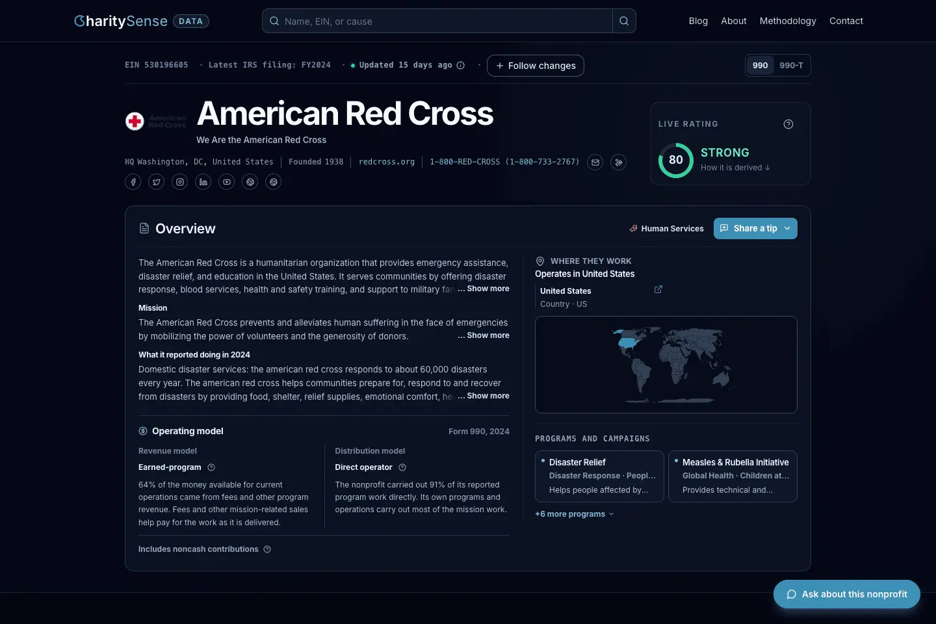Open the Blog nav item
The height and width of the screenshot is (624, 936).
pos(698,21)
